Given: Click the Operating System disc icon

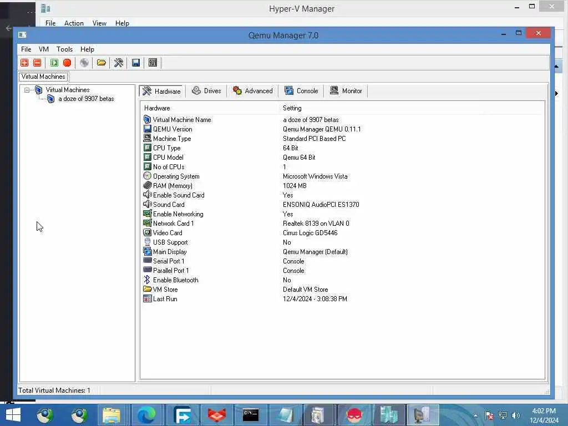Looking at the screenshot, I should [147, 176].
